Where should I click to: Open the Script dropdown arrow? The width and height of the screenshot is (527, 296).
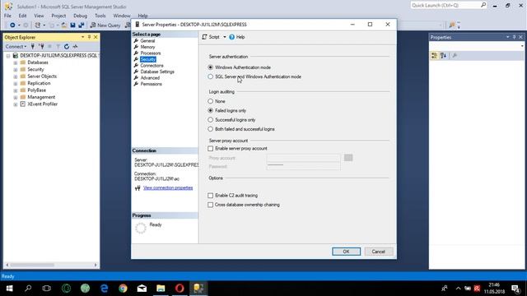tap(225, 37)
